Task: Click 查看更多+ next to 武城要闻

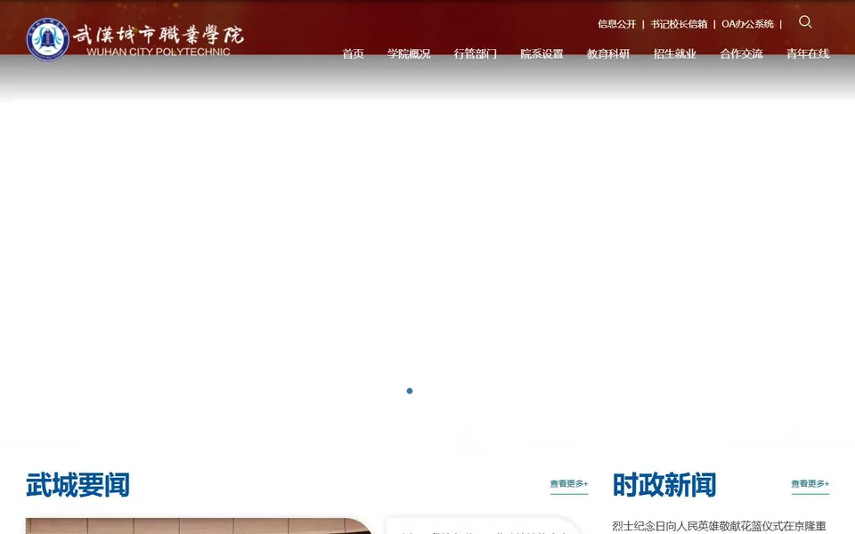Action: click(x=569, y=484)
